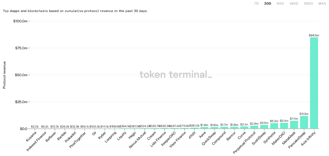Image resolution: width=329 pixels, height=156 pixels.
Task: Click the PancakeSwap revenue bar
Action: point(304,122)
